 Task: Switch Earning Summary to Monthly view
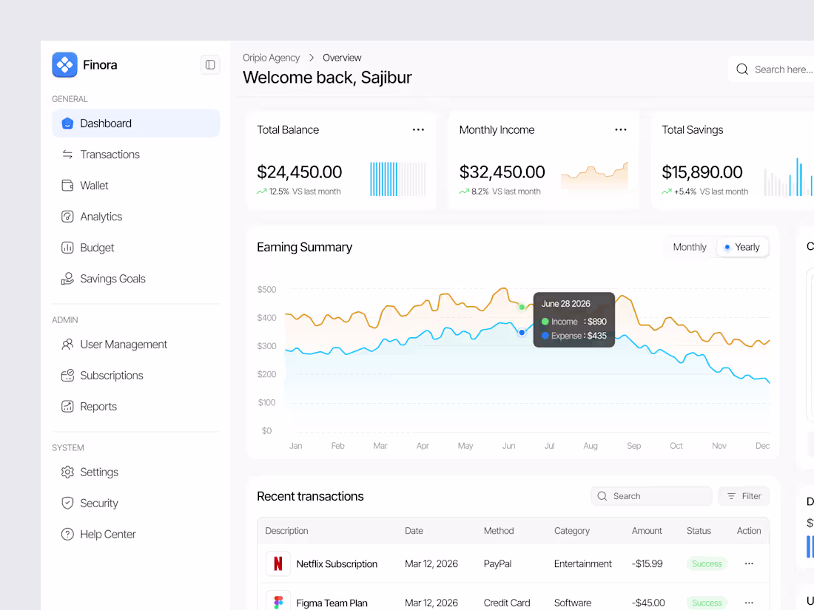click(x=689, y=247)
